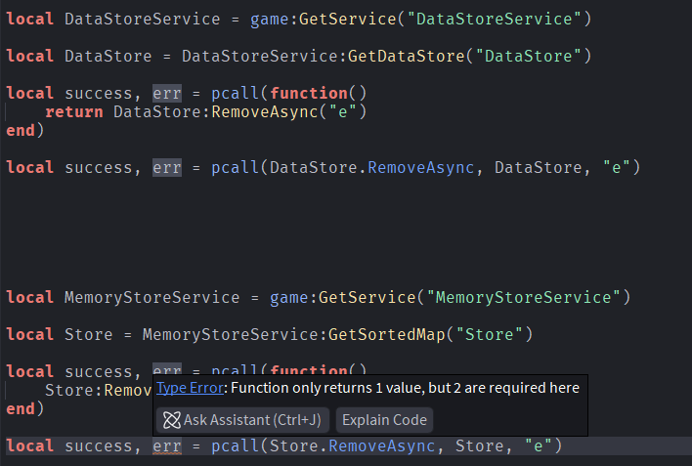Click the end) closing the Store pcall function
This screenshot has height=466, width=692.
pos(25,408)
